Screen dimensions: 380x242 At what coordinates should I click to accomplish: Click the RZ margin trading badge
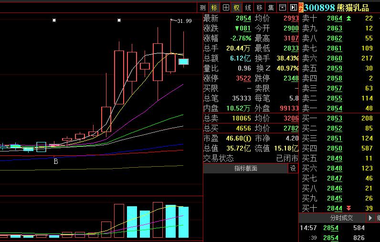click(301, 8)
